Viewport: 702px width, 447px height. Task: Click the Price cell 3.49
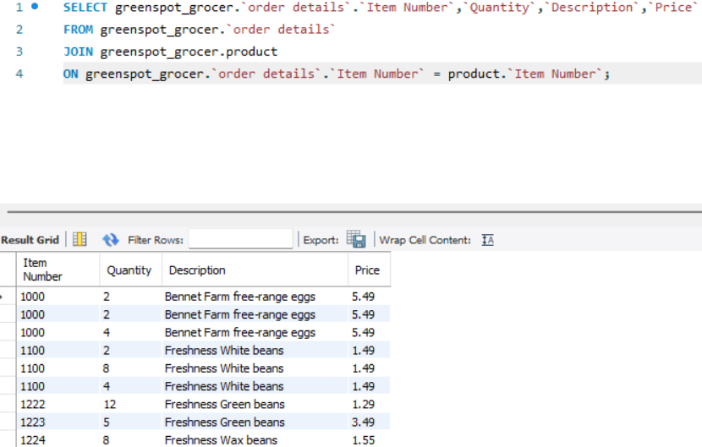(x=369, y=422)
